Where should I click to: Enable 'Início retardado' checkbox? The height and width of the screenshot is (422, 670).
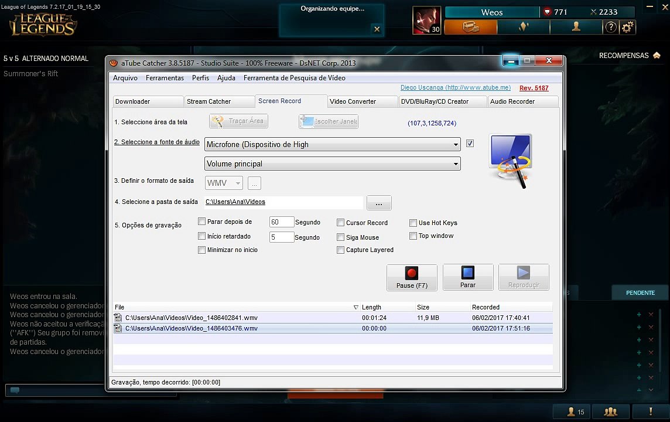(x=201, y=236)
